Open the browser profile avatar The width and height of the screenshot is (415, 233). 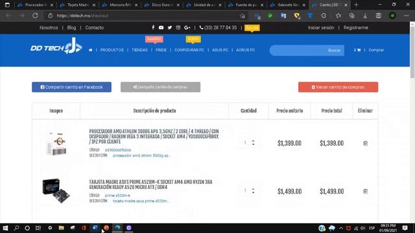[x=392, y=16]
